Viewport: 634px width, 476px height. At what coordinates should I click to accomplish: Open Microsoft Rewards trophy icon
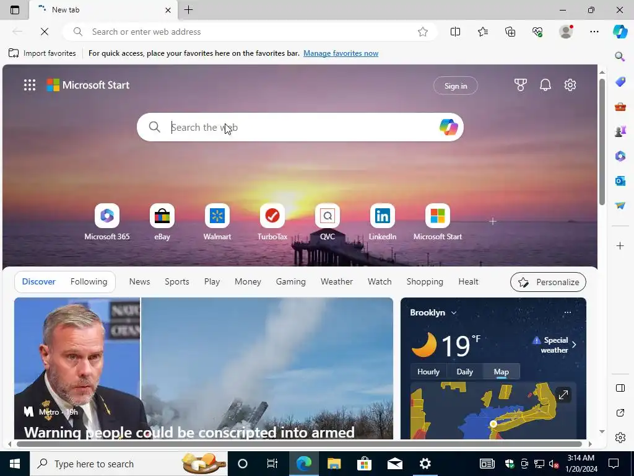click(x=520, y=85)
